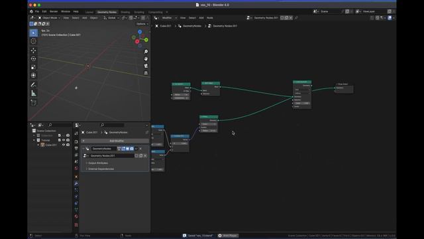424x239 pixels.
Task: Open the Physics properties tab
Action: point(76,197)
